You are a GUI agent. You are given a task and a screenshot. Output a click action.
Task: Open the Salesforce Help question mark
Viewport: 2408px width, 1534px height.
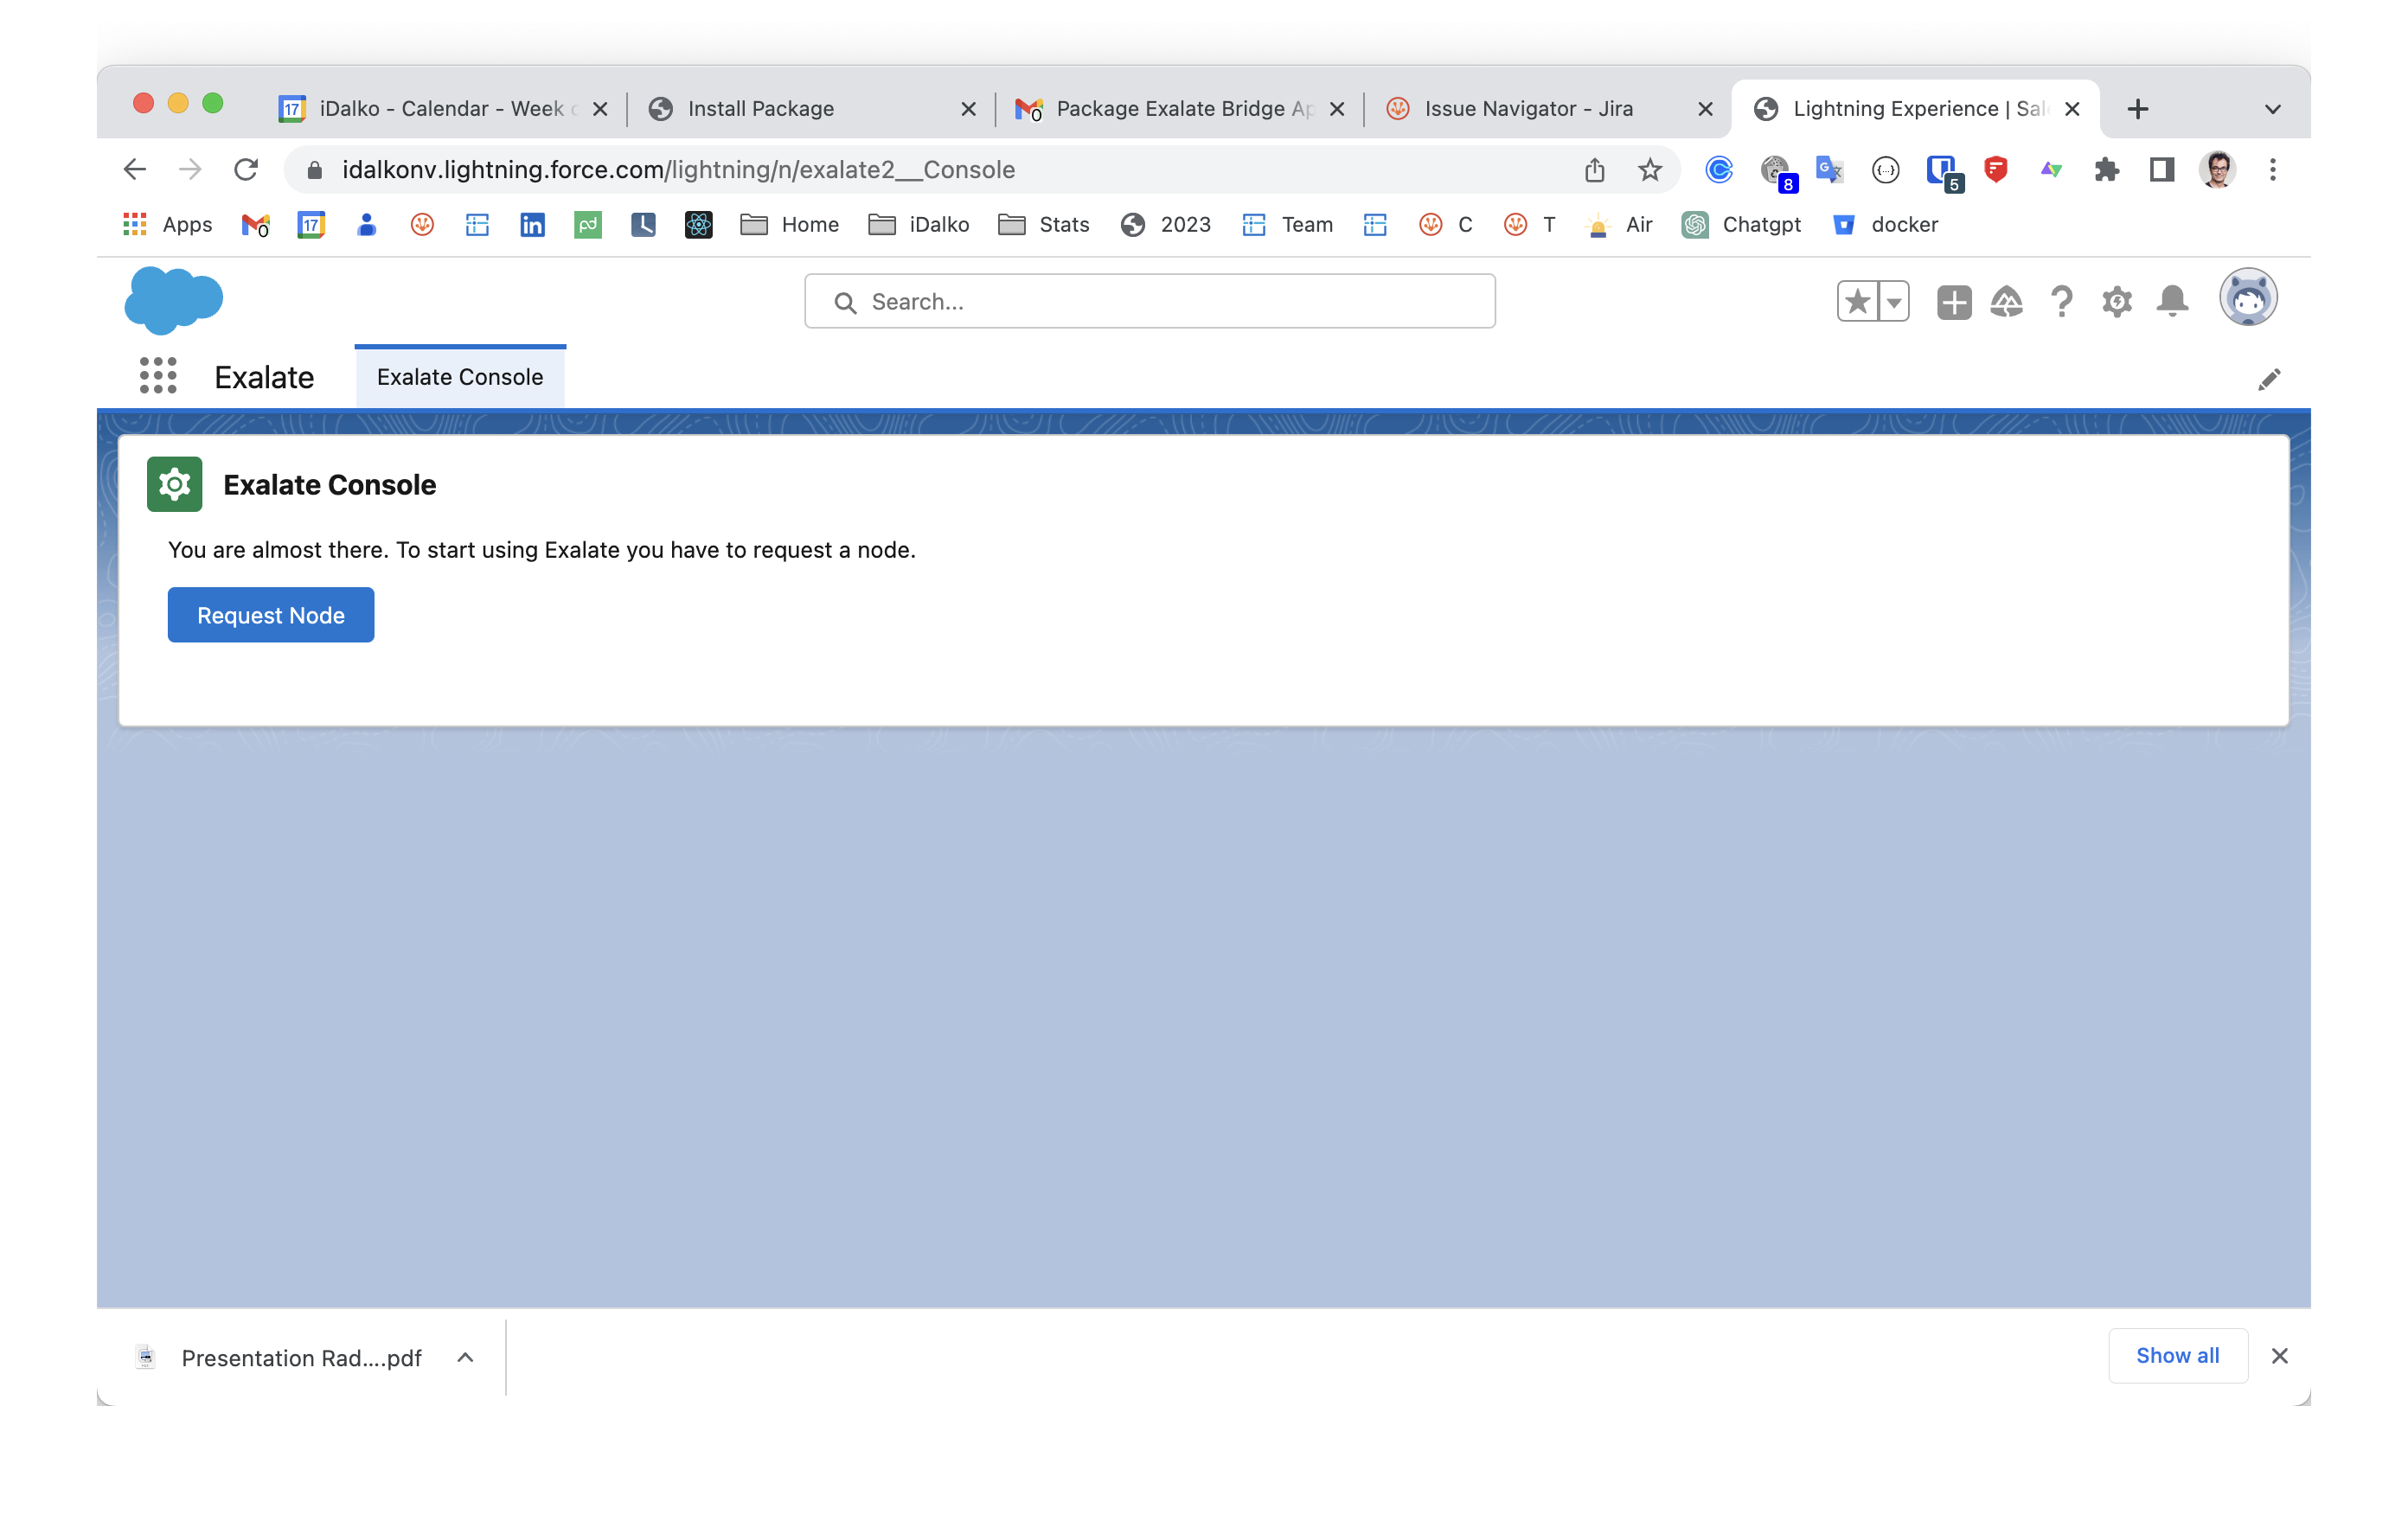(x=2061, y=301)
